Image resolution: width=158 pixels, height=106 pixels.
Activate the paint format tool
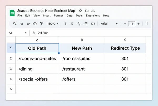(x=42, y=24)
